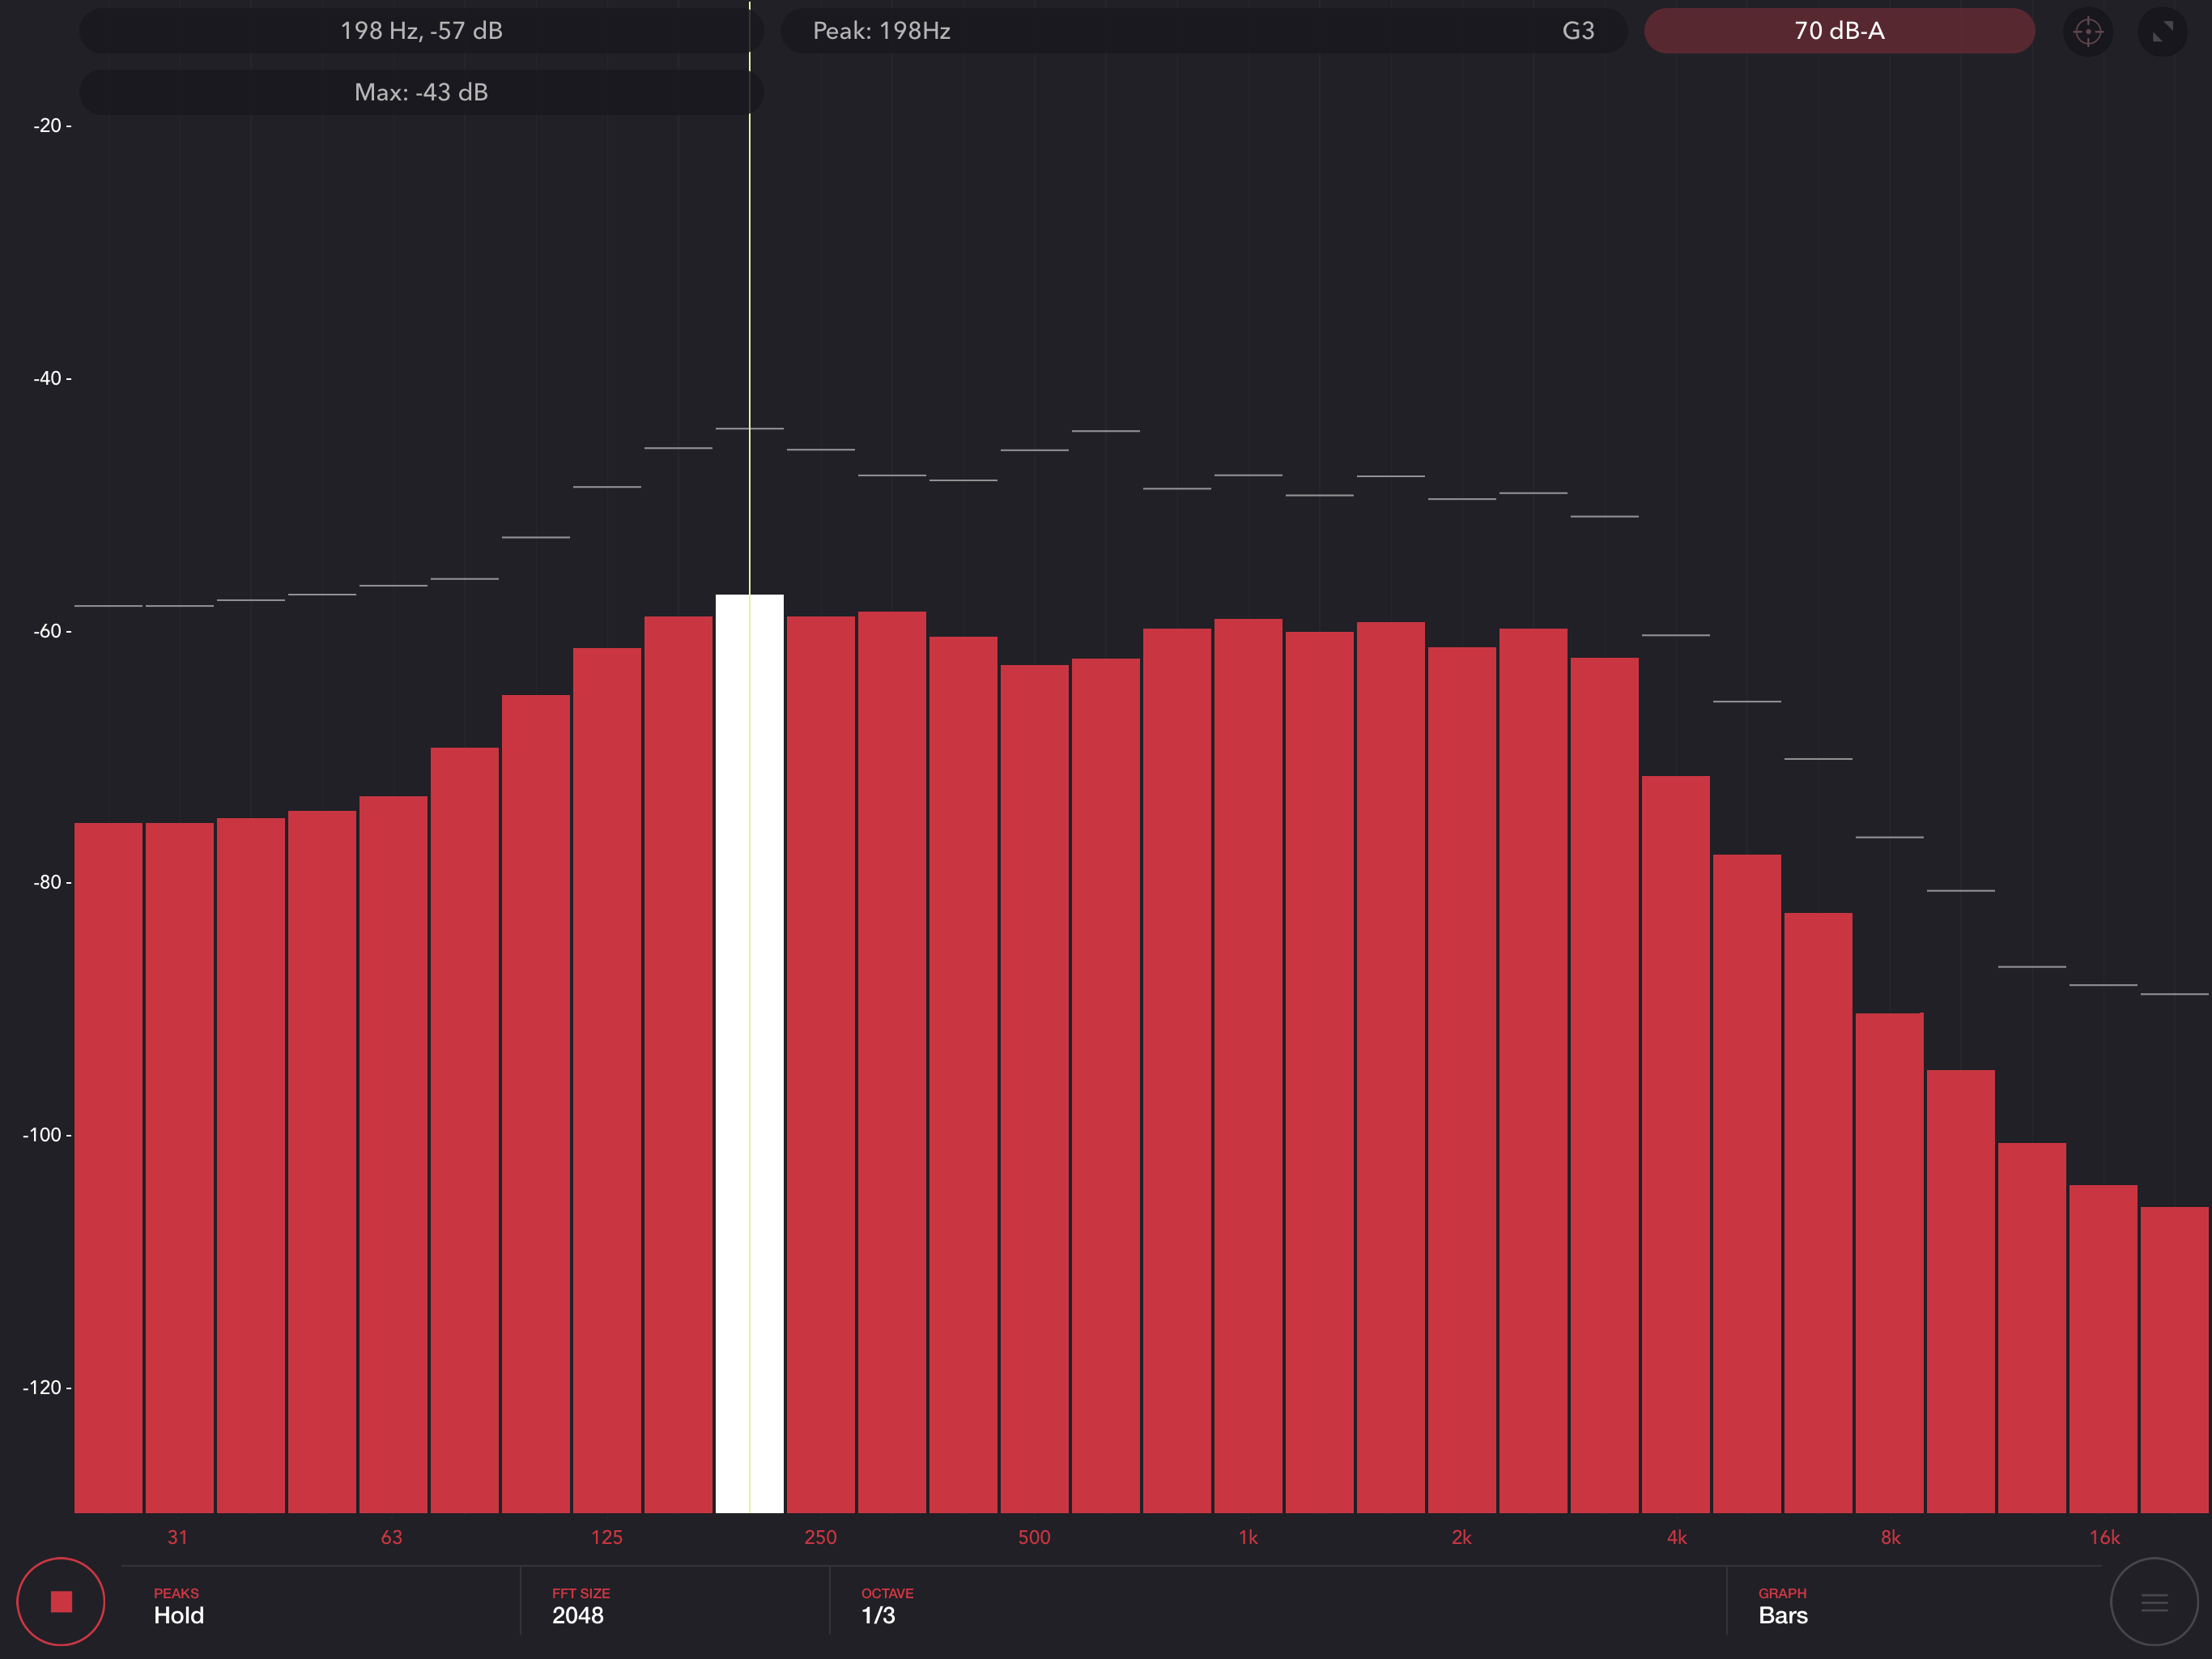The image size is (2212, 1659).
Task: Tap the bar above the 500 label
Action: click(x=1034, y=1089)
